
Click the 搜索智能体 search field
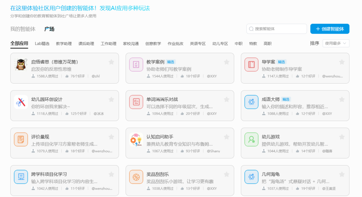276,29
